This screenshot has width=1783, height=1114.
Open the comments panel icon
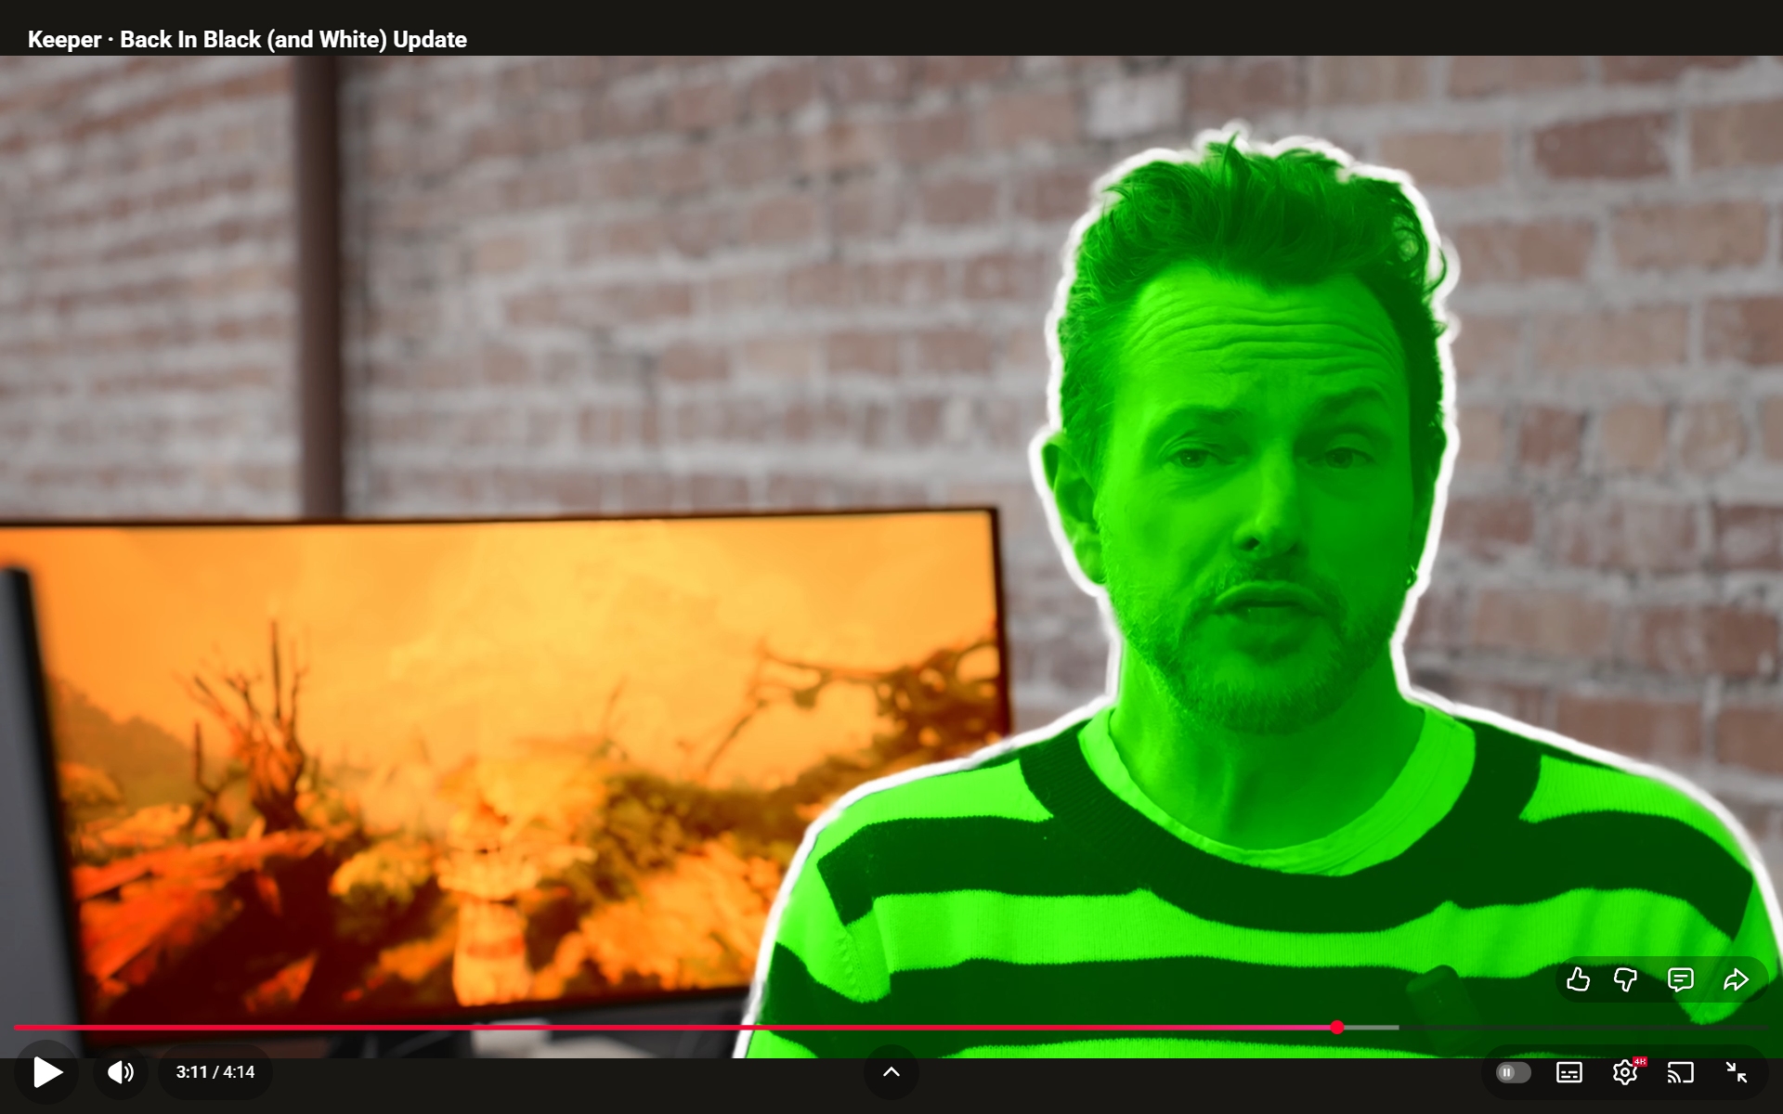pos(1680,979)
